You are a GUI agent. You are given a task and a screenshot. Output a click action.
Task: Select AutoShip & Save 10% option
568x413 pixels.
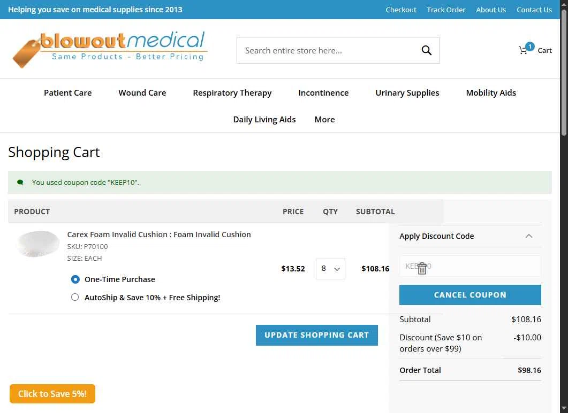[75, 297]
